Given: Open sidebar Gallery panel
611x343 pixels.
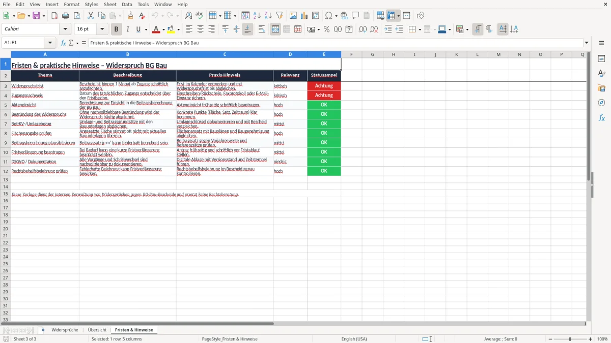Looking at the screenshot, I should pos(601,88).
